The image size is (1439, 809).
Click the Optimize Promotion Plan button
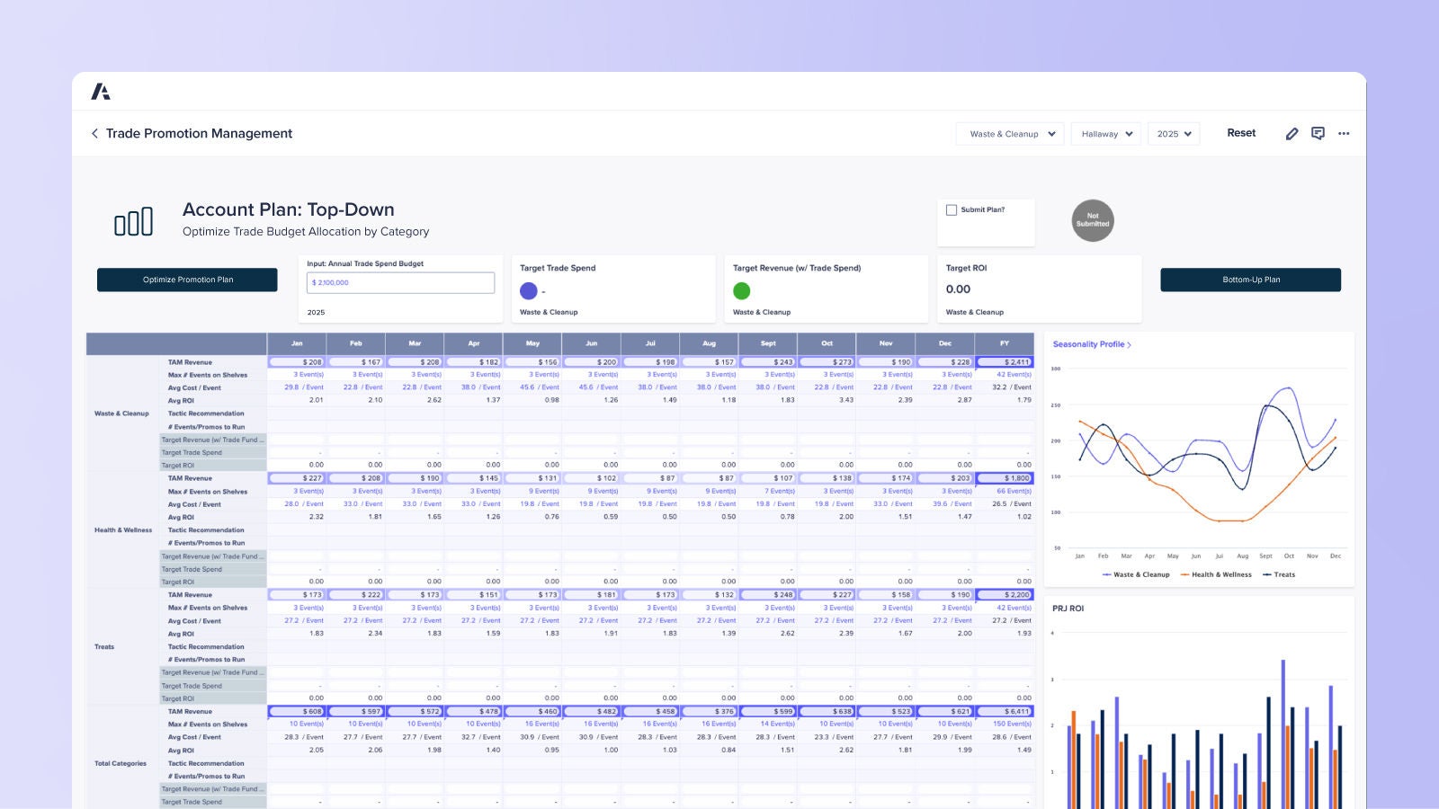click(x=187, y=280)
